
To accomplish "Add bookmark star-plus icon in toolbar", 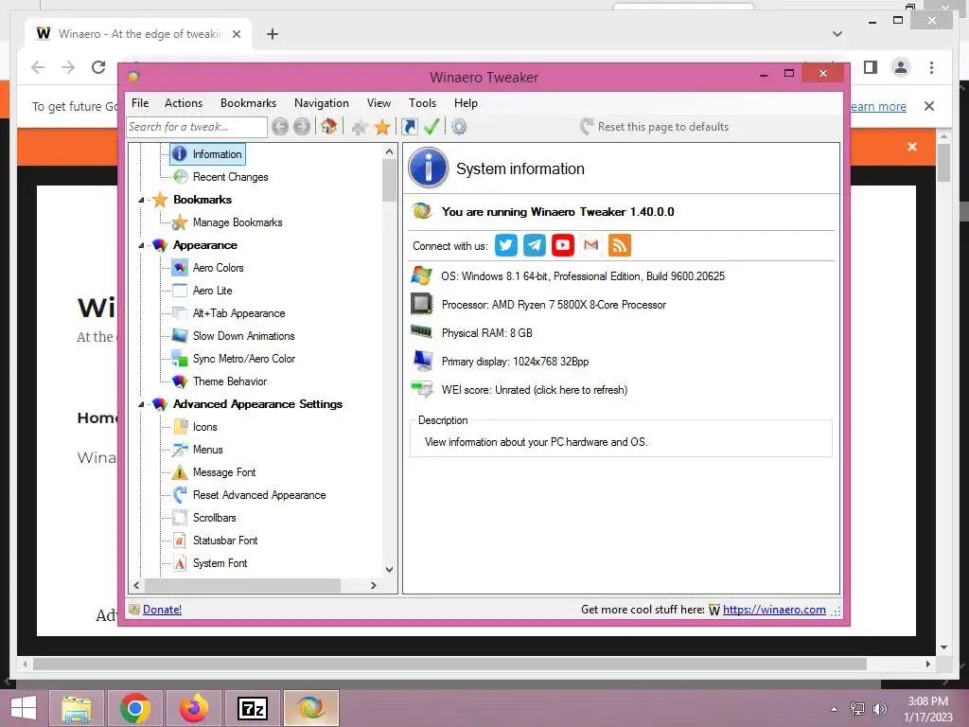I will pyautogui.click(x=359, y=128).
